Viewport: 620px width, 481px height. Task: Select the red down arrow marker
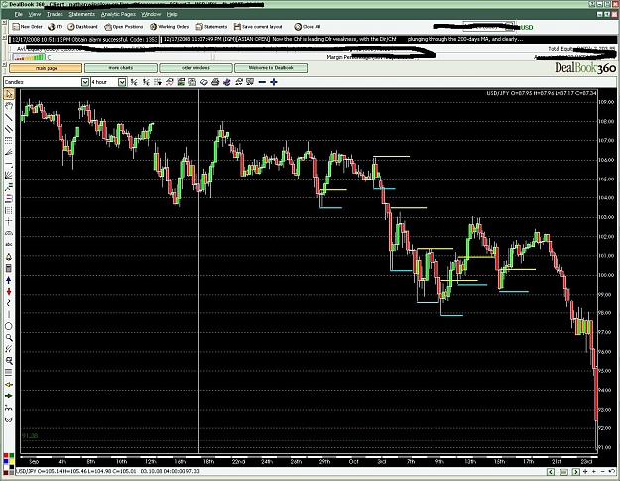9,292
